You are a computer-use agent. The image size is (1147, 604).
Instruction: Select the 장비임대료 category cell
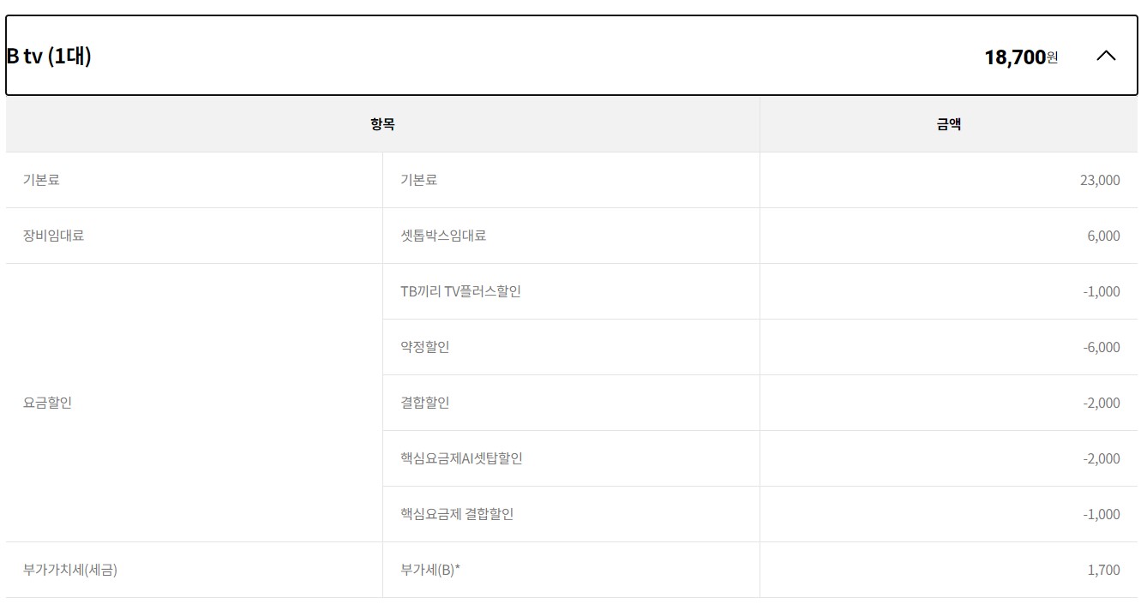coord(53,236)
